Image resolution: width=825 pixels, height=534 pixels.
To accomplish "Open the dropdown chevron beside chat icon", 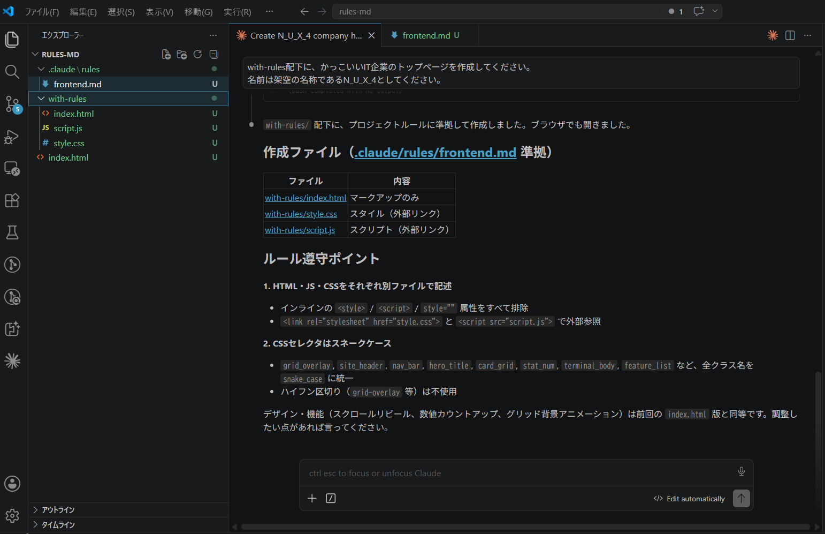I will pyautogui.click(x=715, y=11).
